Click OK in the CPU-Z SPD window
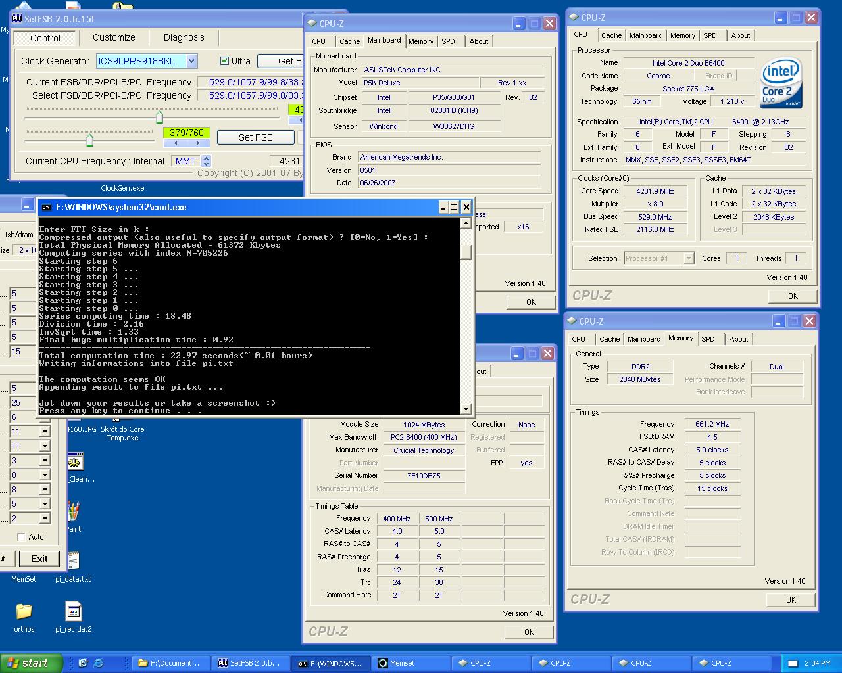The image size is (842, 673). [x=529, y=632]
